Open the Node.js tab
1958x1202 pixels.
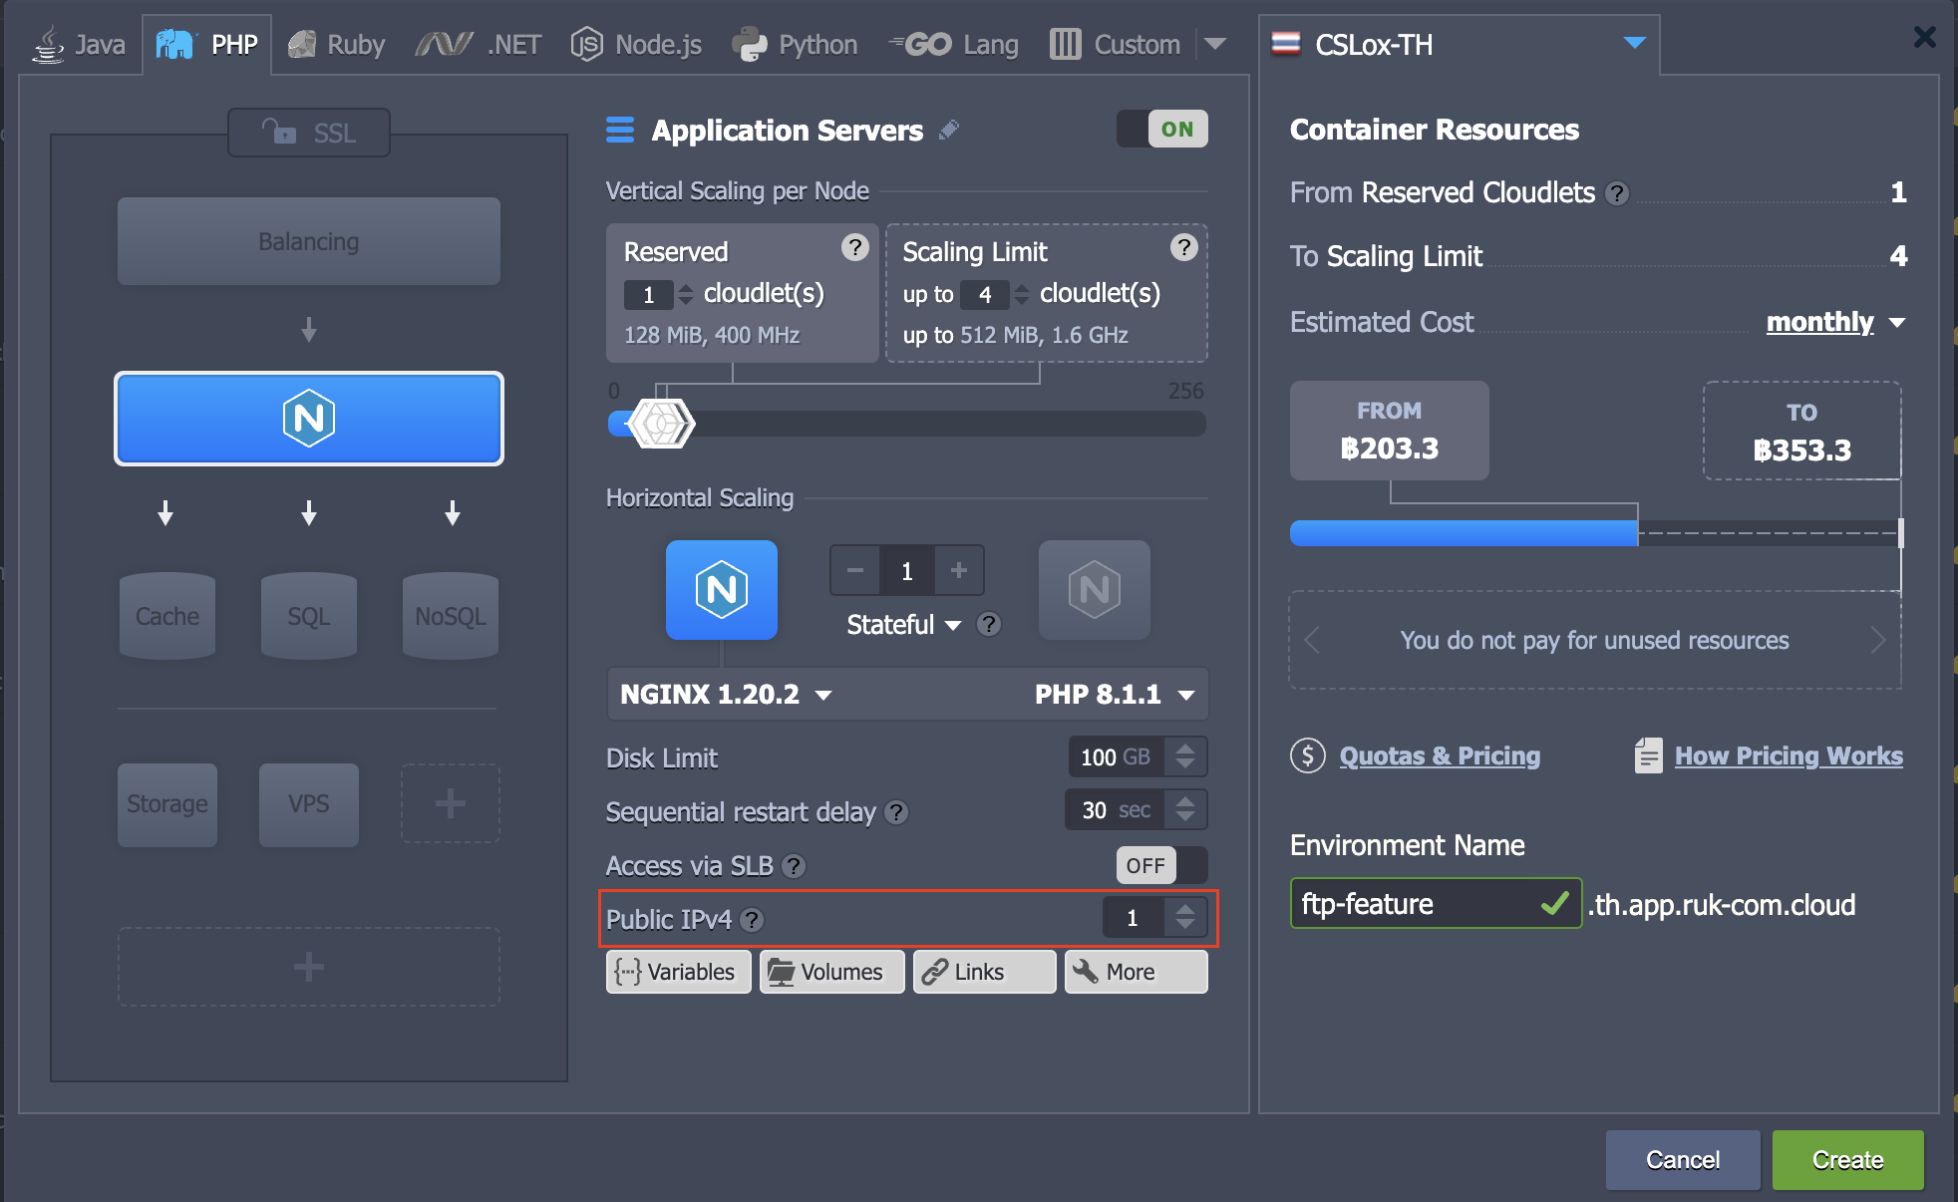636,45
